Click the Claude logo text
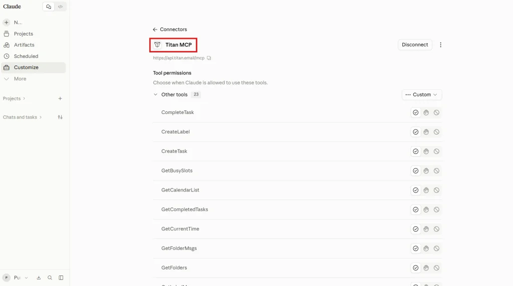This screenshot has width=513, height=286. pos(12,6)
